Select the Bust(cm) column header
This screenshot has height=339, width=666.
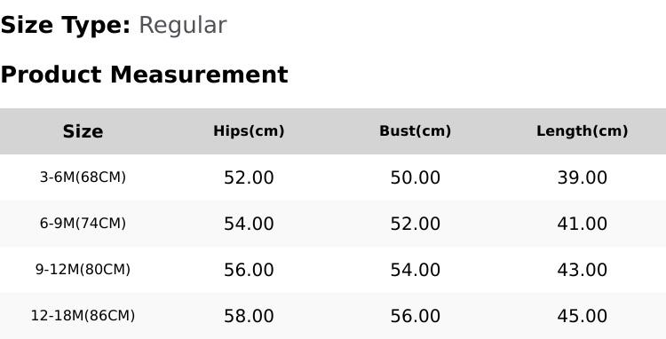pos(415,131)
